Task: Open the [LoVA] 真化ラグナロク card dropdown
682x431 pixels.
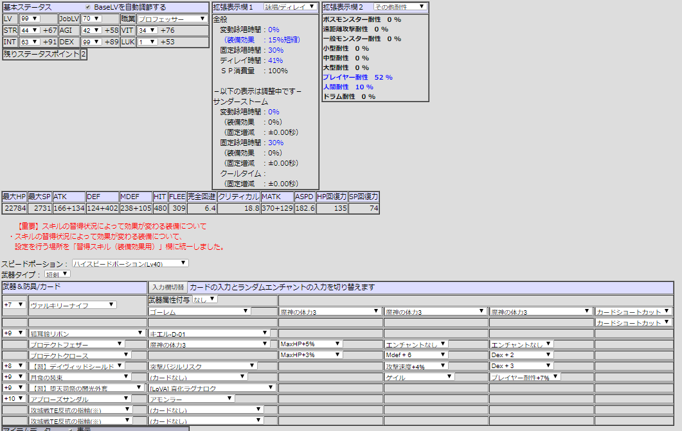Action: click(x=211, y=387)
